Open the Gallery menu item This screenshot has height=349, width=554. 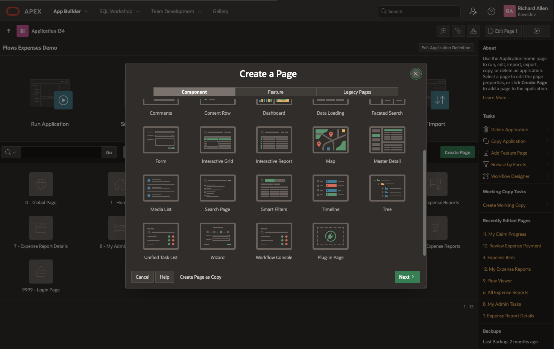pos(221,11)
